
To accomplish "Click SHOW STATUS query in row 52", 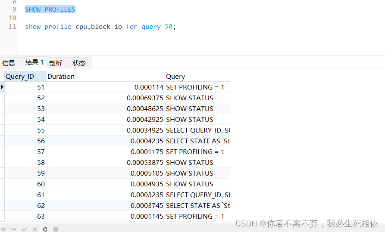I will click(197, 98).
